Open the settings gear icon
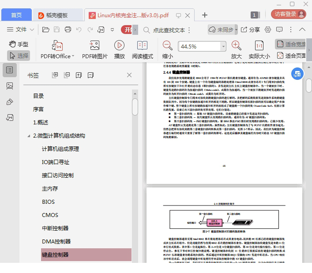 click(268, 30)
